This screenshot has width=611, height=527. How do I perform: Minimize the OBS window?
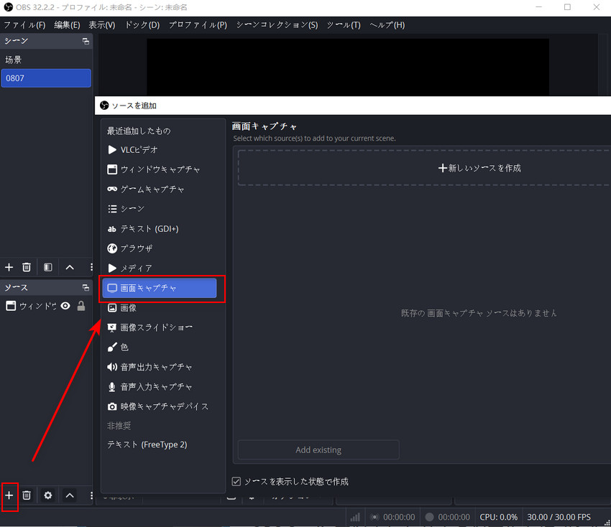click(x=538, y=7)
